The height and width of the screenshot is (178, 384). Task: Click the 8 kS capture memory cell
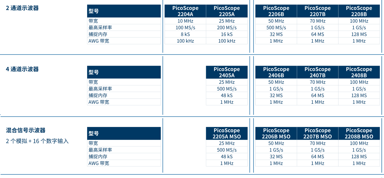[x=185, y=34]
